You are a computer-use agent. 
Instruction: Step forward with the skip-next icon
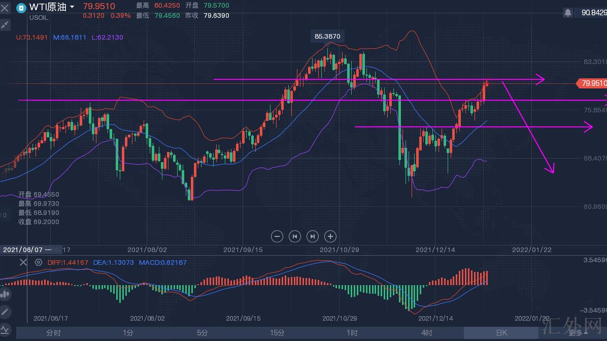(x=313, y=236)
